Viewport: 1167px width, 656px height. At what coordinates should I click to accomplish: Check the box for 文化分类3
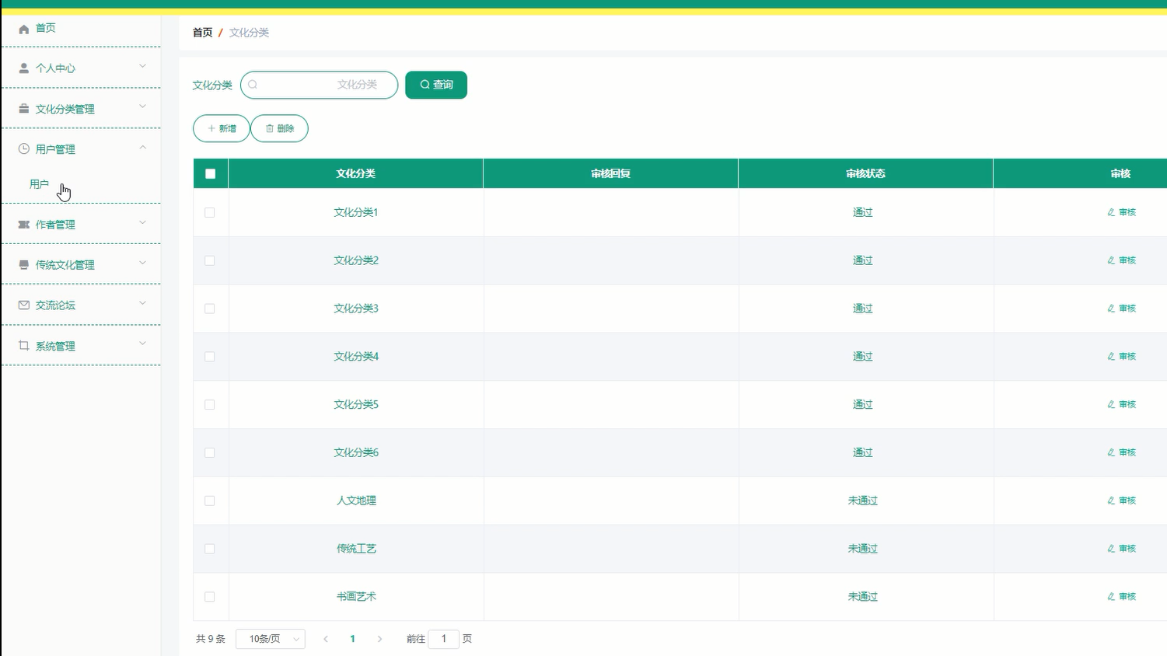[210, 309]
